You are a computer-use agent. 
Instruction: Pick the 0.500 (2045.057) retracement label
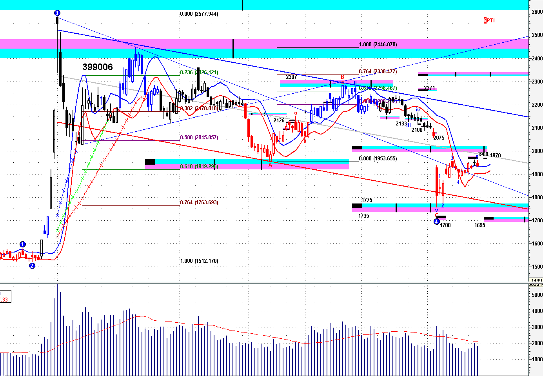[x=199, y=138]
